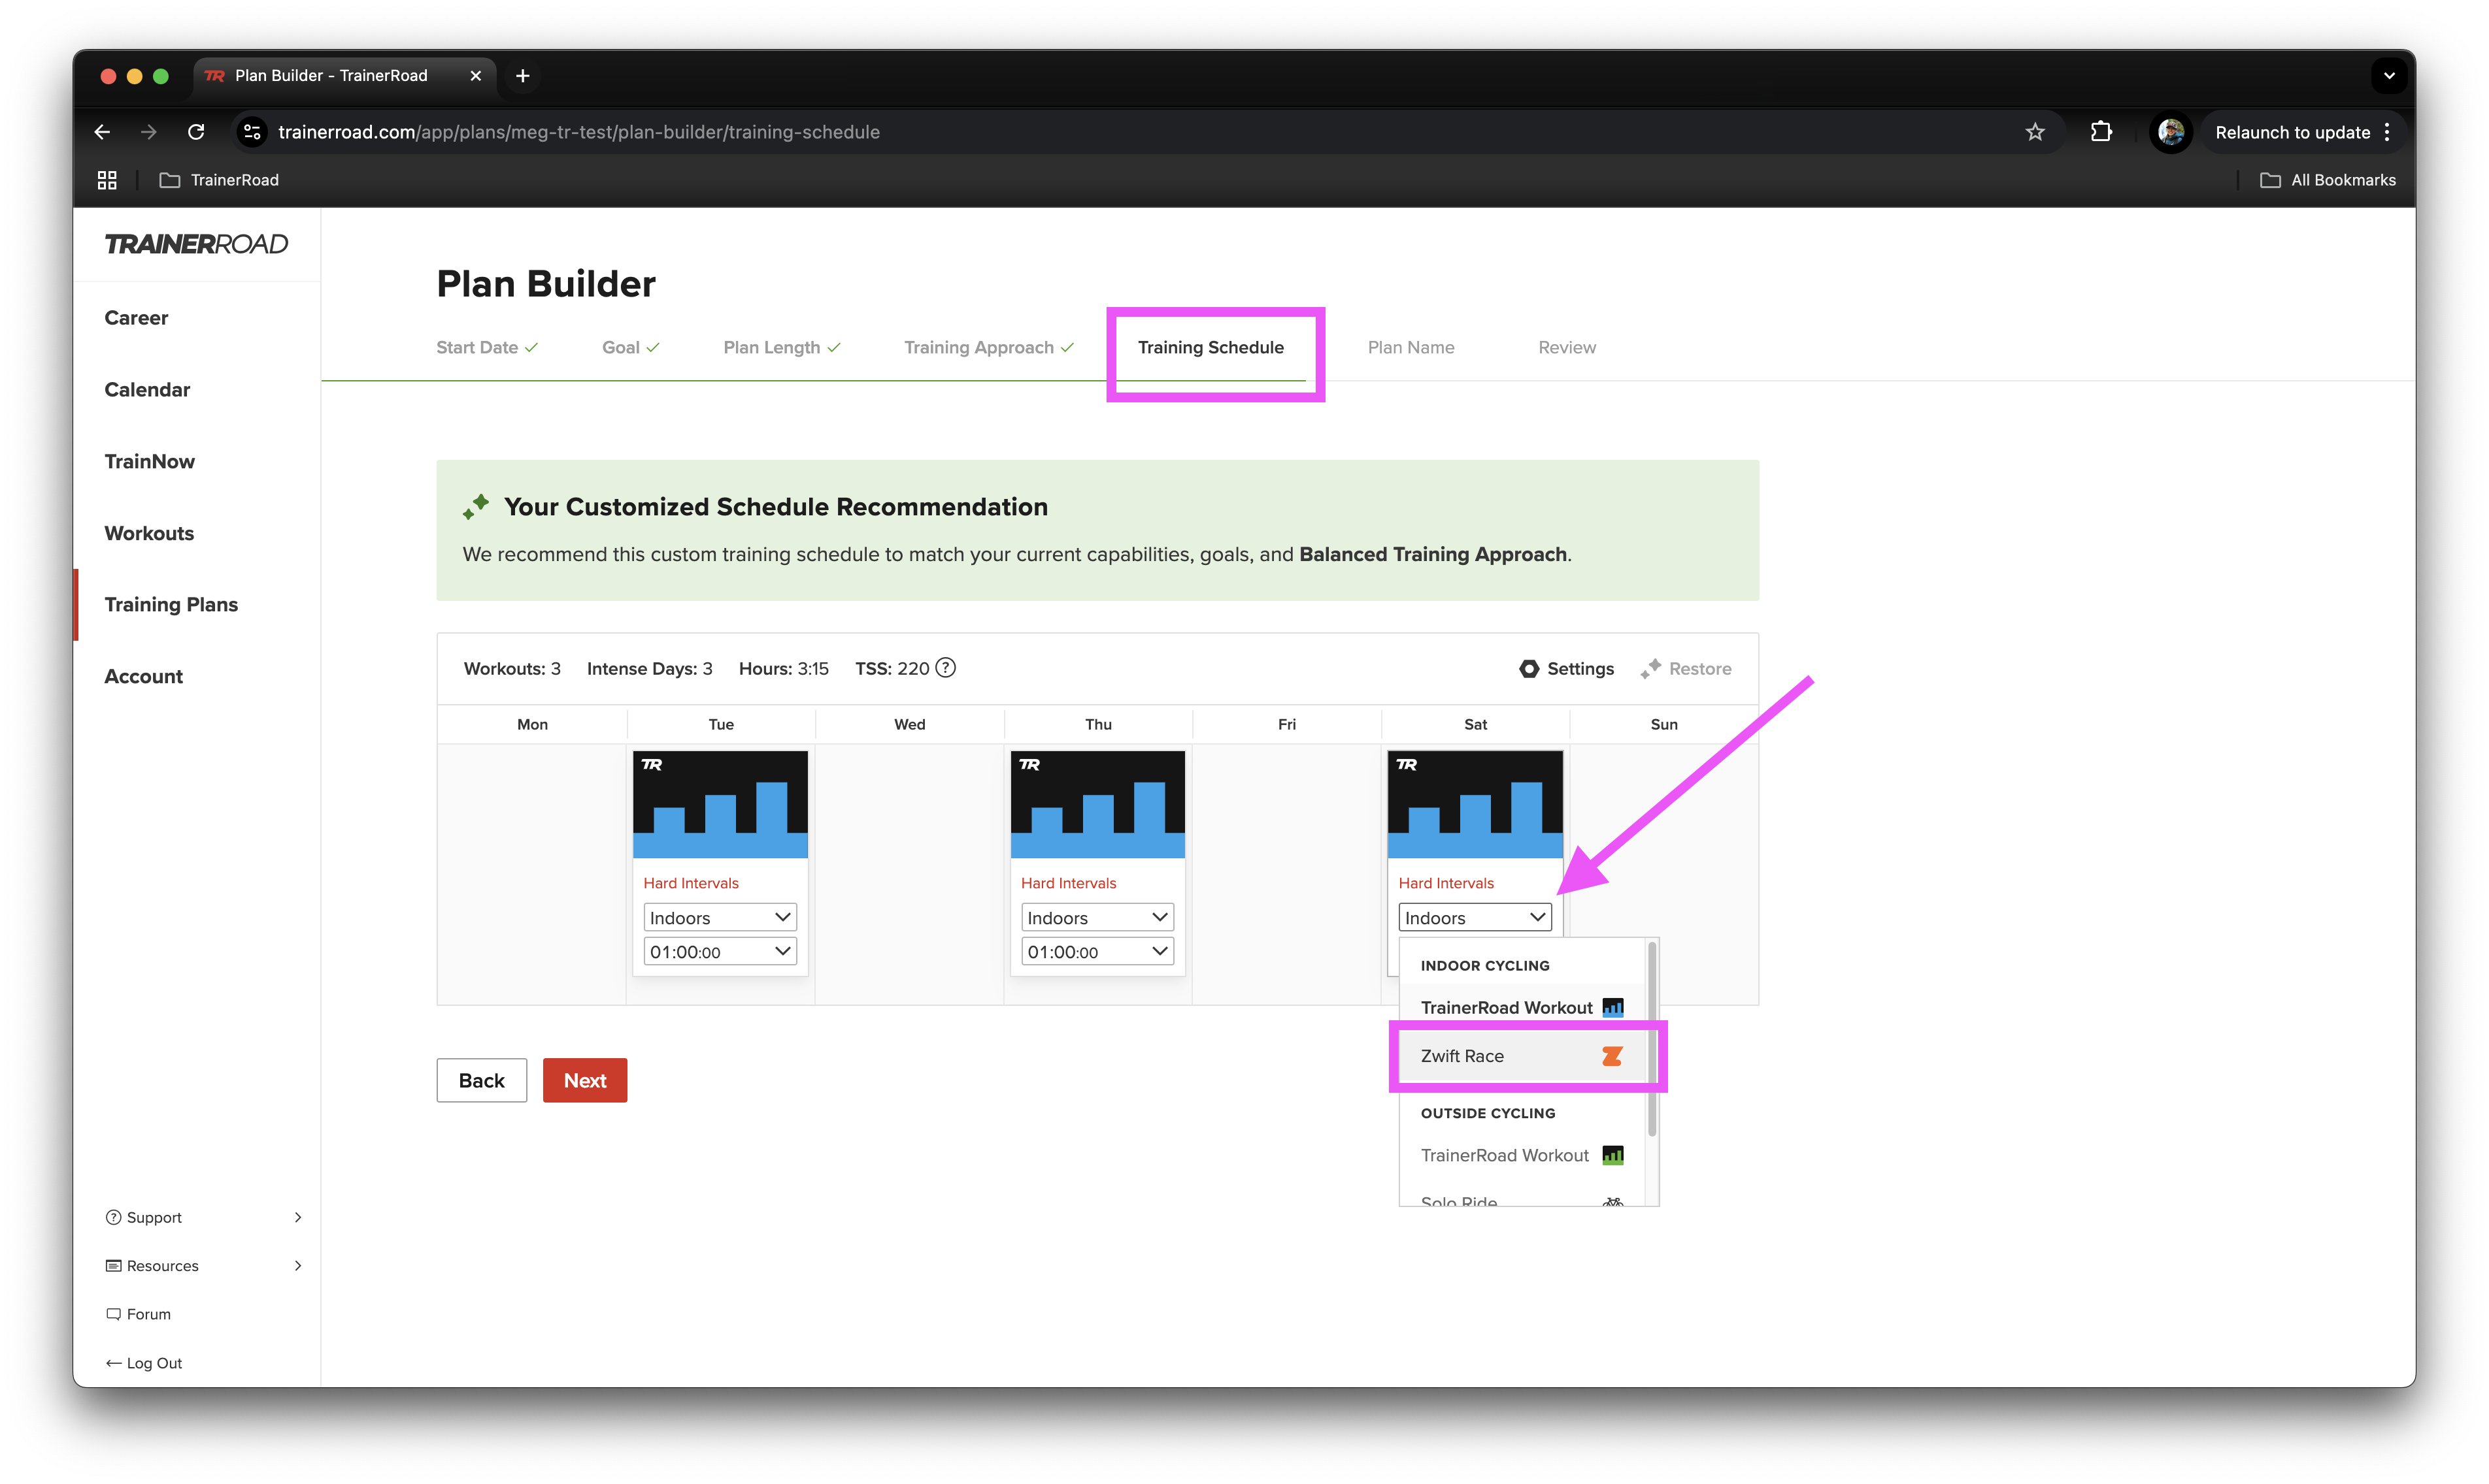Go to Review step

(x=1567, y=347)
